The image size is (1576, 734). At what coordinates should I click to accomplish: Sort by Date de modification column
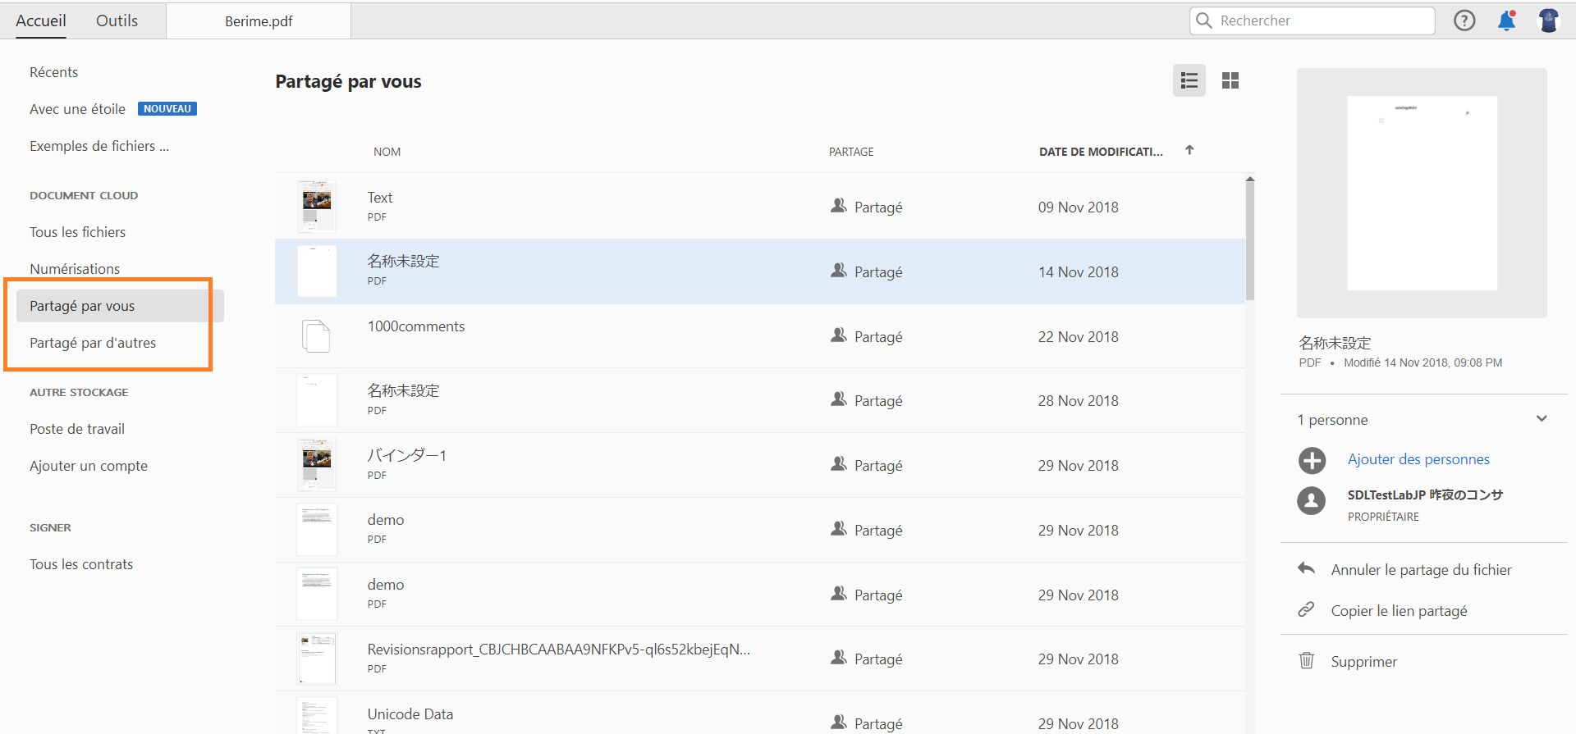click(x=1100, y=152)
